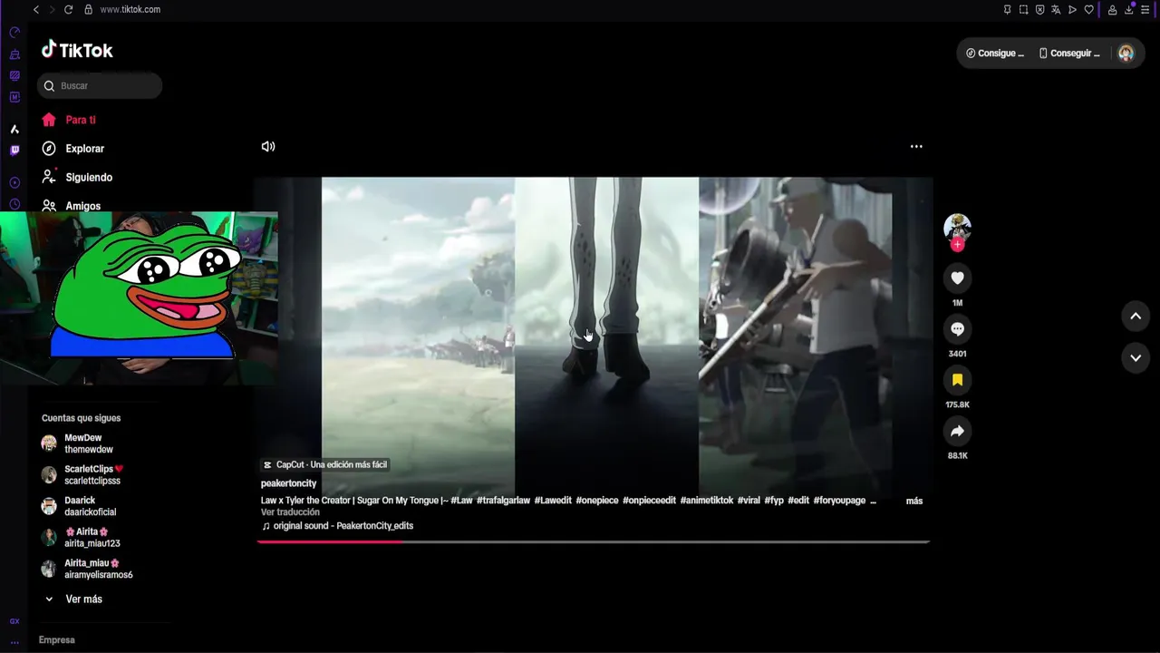Click the browser play triangle icon

pyautogui.click(x=1072, y=10)
